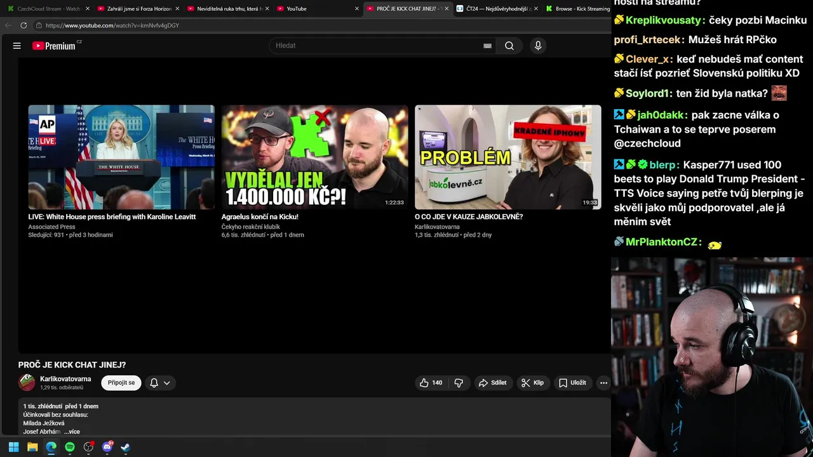Expand description with ...více
Viewport: 813px width, 457px height.
point(72,432)
